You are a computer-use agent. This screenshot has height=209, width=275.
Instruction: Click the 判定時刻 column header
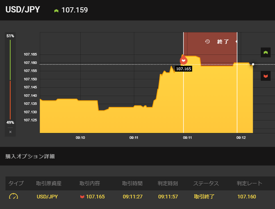click(x=168, y=183)
